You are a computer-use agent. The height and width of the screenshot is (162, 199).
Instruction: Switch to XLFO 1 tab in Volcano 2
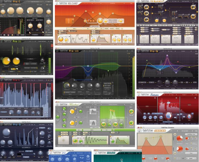click(74, 28)
